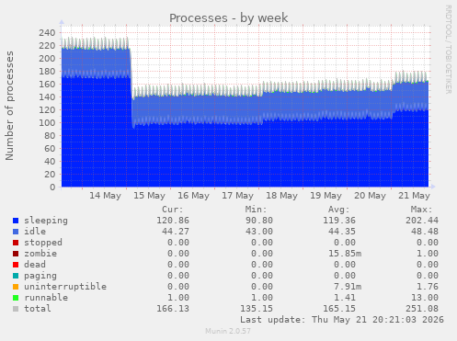
Task: Click sleeping current value 120.86
Action: pyautogui.click(x=173, y=221)
